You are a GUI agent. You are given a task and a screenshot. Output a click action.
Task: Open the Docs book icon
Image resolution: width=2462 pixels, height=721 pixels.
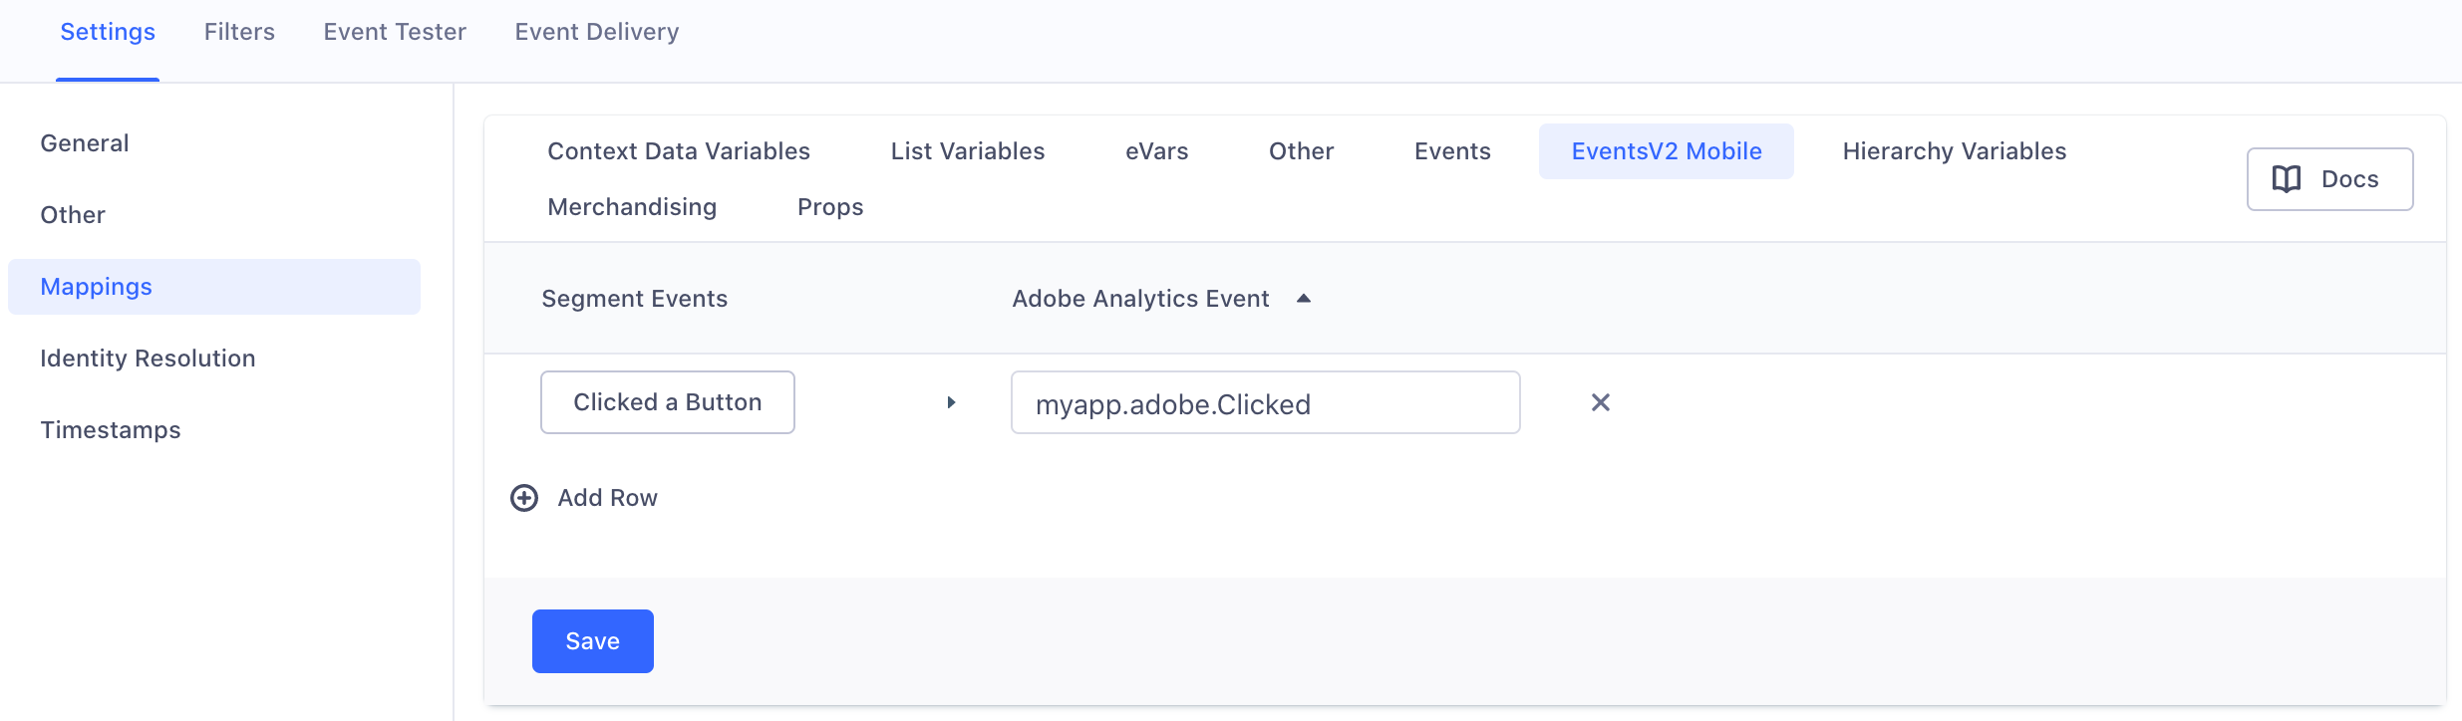coord(2288,179)
